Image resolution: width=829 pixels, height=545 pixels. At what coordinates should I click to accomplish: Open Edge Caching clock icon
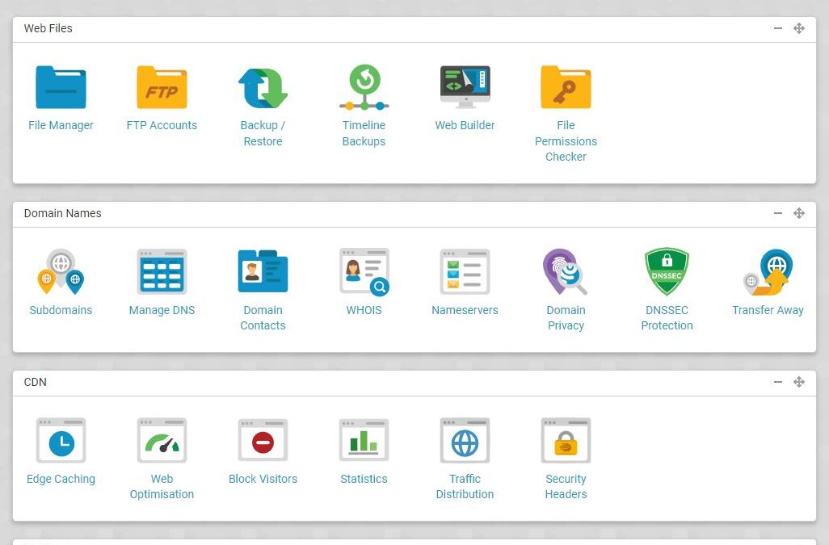tap(61, 440)
